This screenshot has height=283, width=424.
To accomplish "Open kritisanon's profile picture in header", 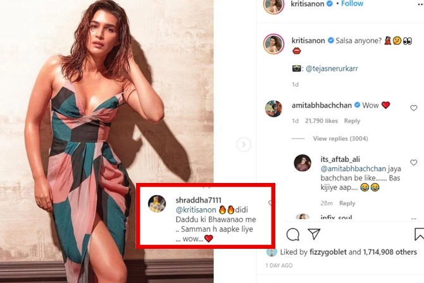I will 273,6.
